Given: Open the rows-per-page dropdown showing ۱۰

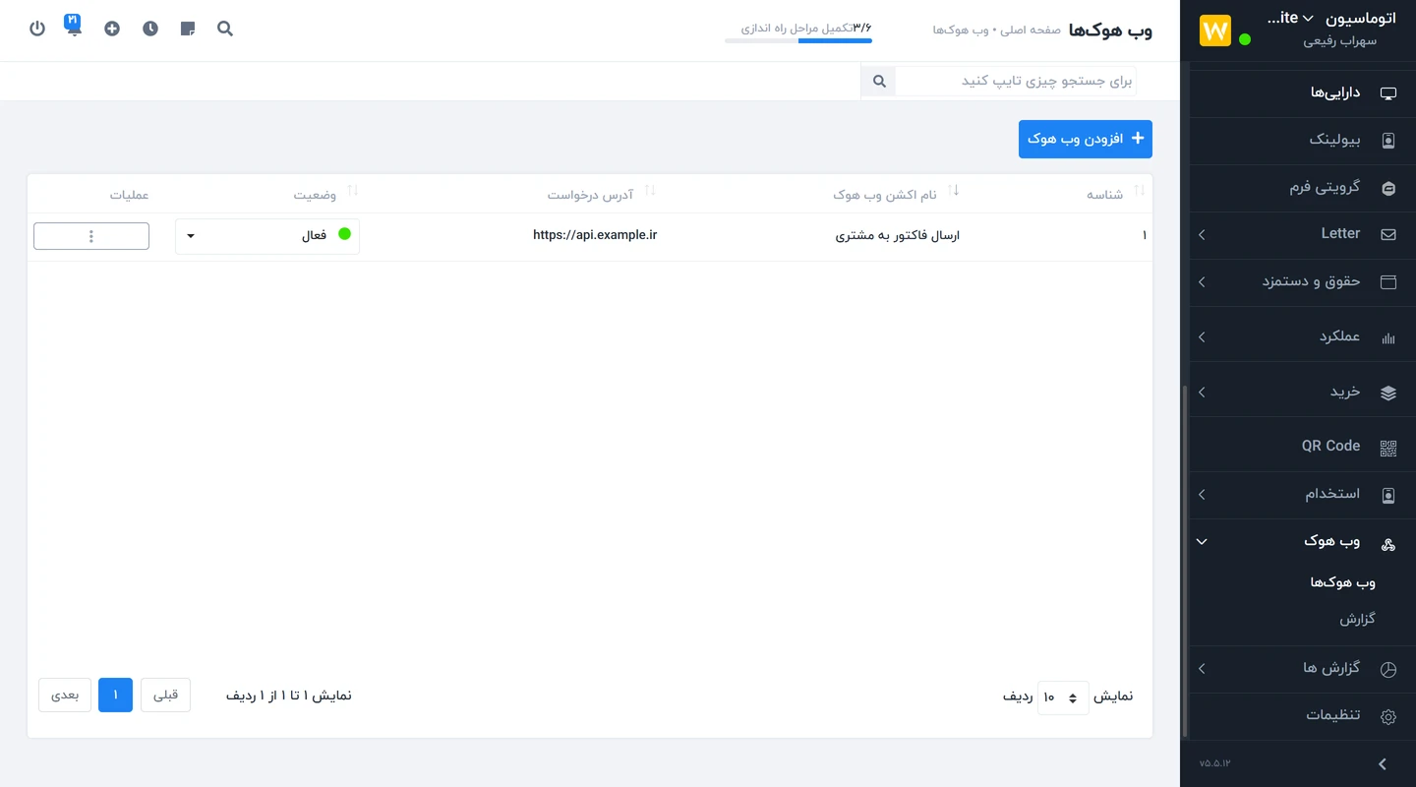Looking at the screenshot, I should [1063, 697].
